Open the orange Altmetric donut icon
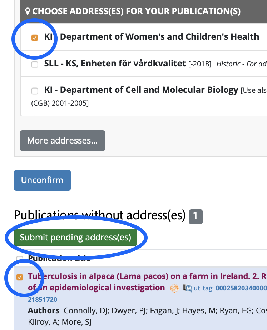 174,288
